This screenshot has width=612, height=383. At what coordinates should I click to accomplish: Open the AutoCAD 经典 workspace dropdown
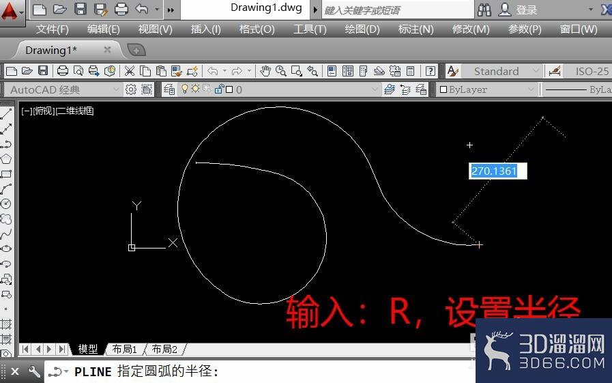pos(116,89)
